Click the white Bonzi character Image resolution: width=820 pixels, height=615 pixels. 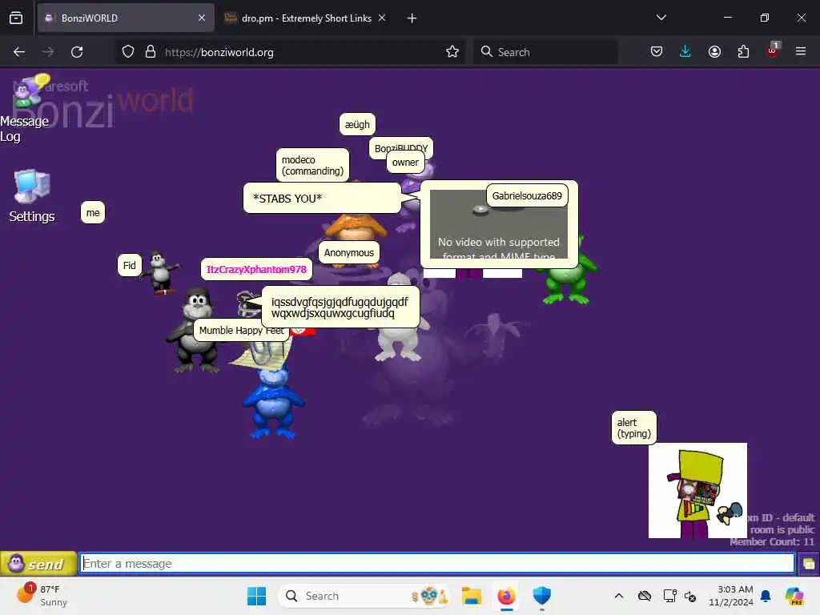pyautogui.click(x=399, y=343)
